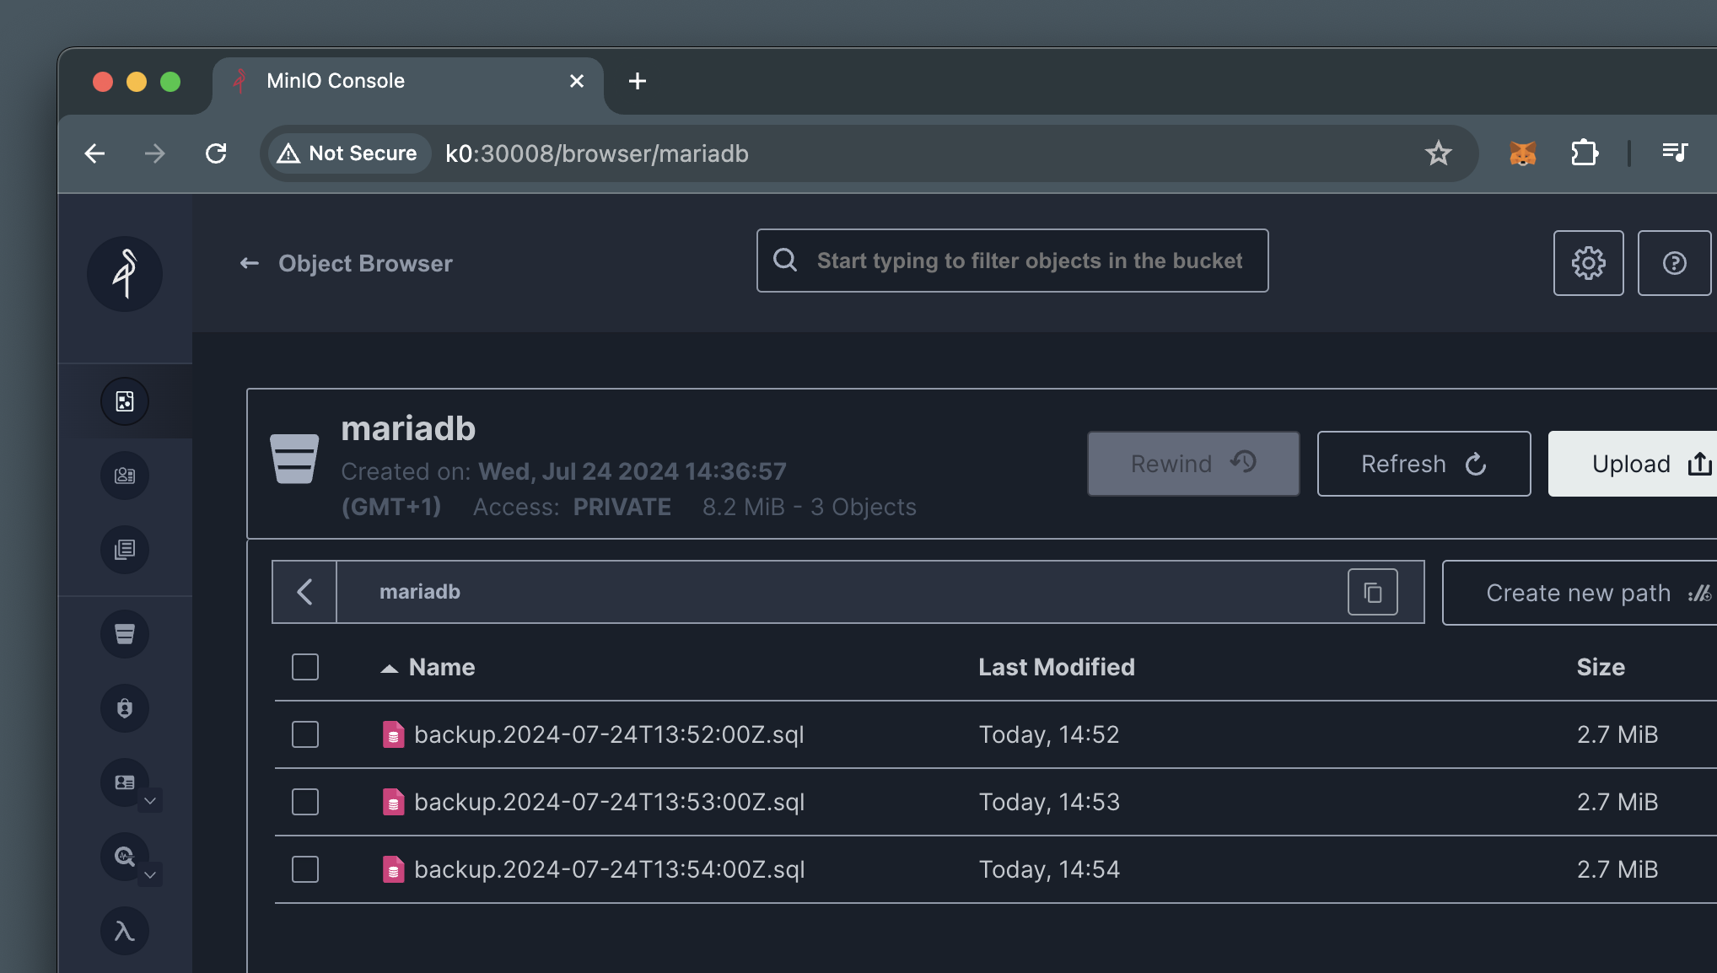Open the MetaMask fox extension
Image resolution: width=1717 pixels, height=973 pixels.
click(1522, 153)
